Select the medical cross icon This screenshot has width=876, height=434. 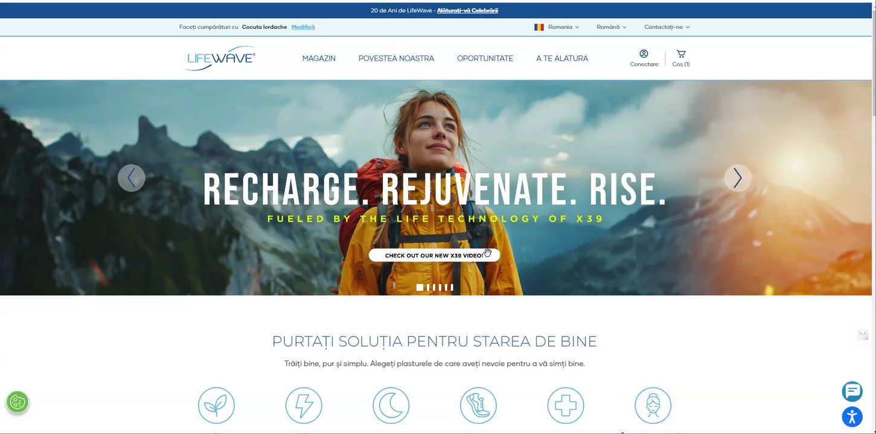click(566, 405)
